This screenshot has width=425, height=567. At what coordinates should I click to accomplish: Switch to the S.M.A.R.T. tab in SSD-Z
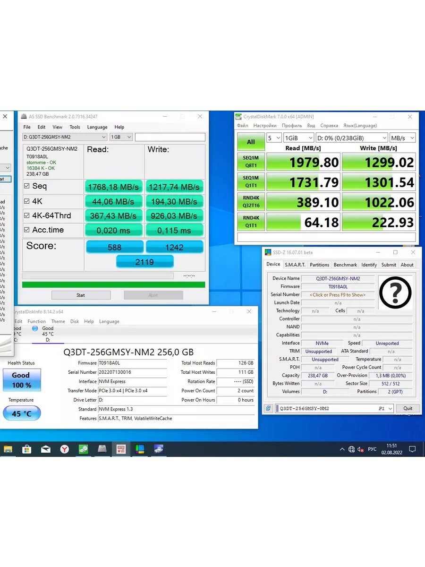[x=295, y=265]
